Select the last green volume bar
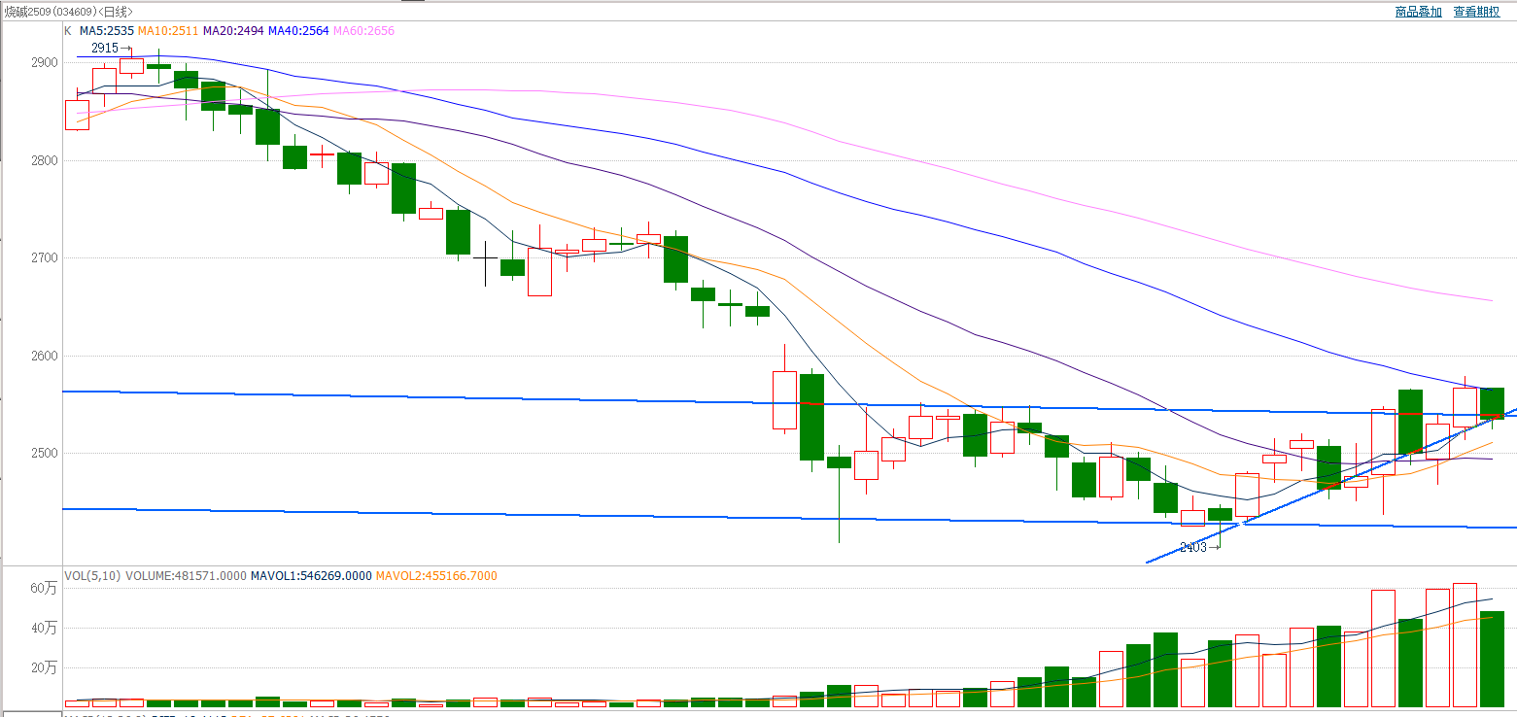Viewport: 1517px width, 717px height. 1493,659
